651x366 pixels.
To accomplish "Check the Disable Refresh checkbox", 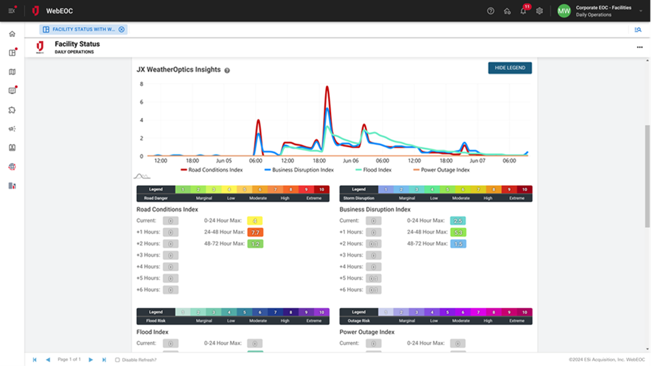I will [x=117, y=359].
